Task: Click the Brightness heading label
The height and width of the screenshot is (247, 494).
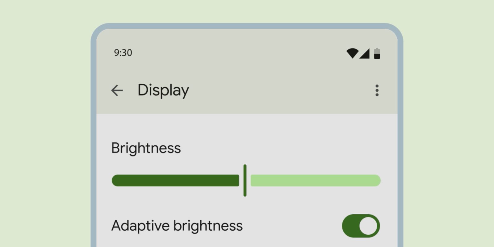Action: pos(146,148)
